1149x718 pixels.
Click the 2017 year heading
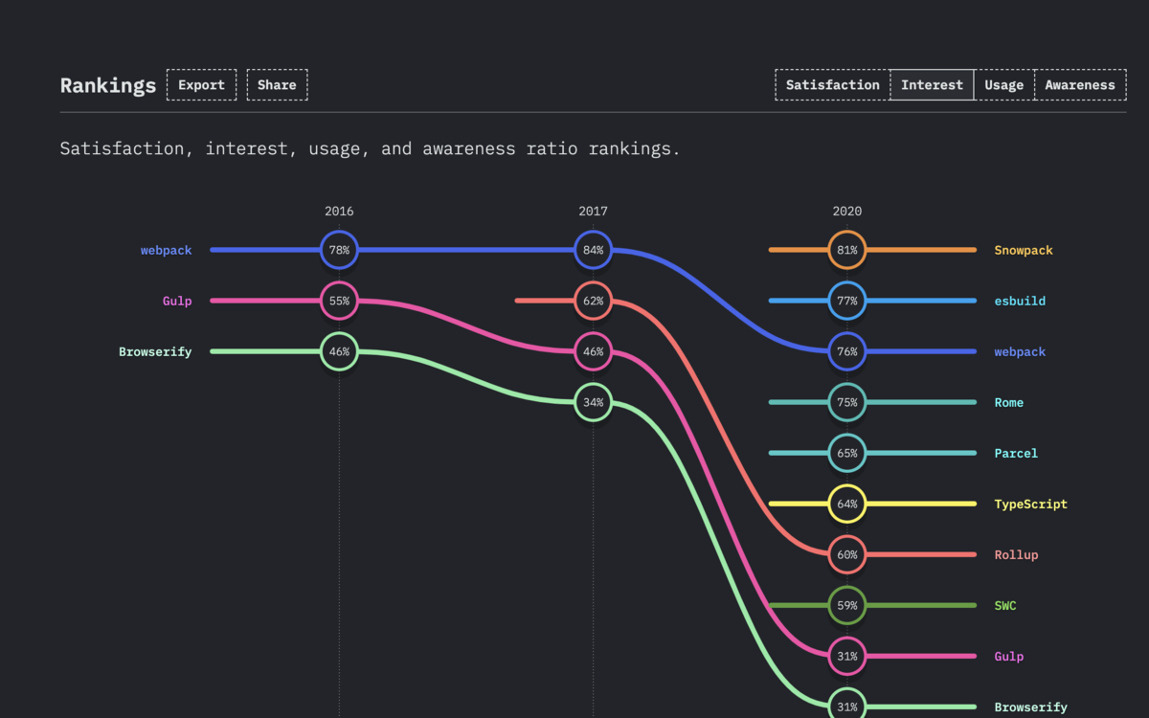pos(593,212)
